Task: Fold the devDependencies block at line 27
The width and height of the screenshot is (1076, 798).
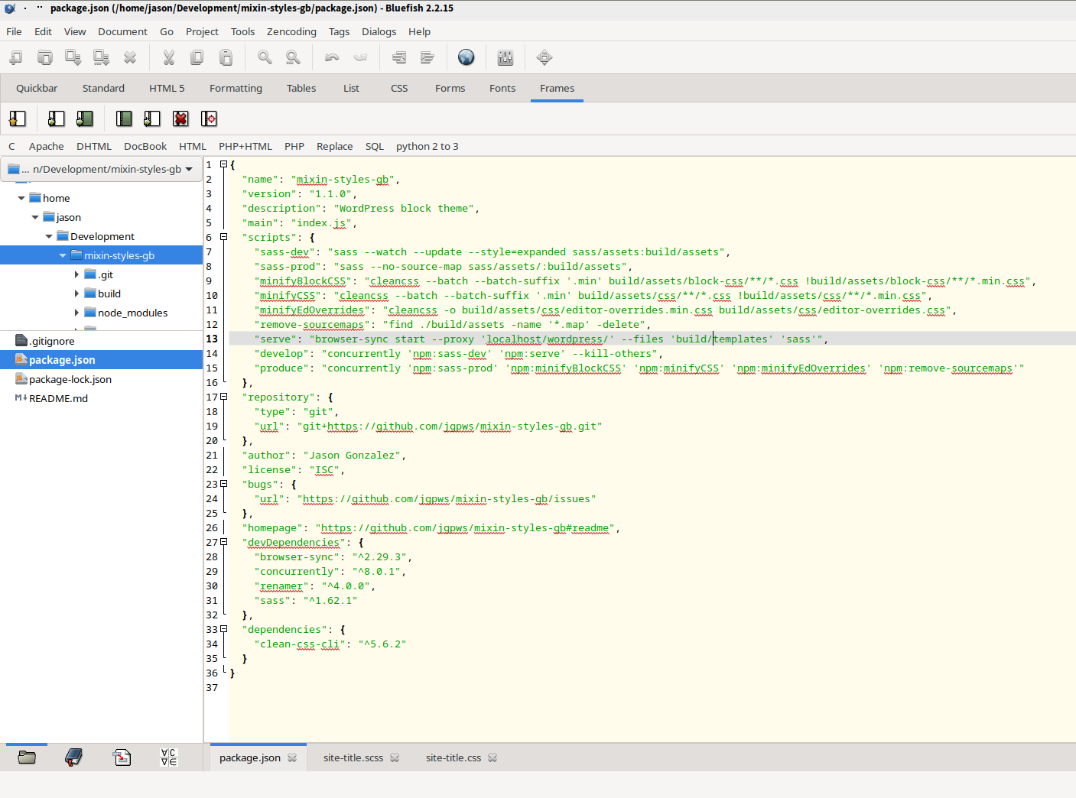Action: [x=223, y=542]
